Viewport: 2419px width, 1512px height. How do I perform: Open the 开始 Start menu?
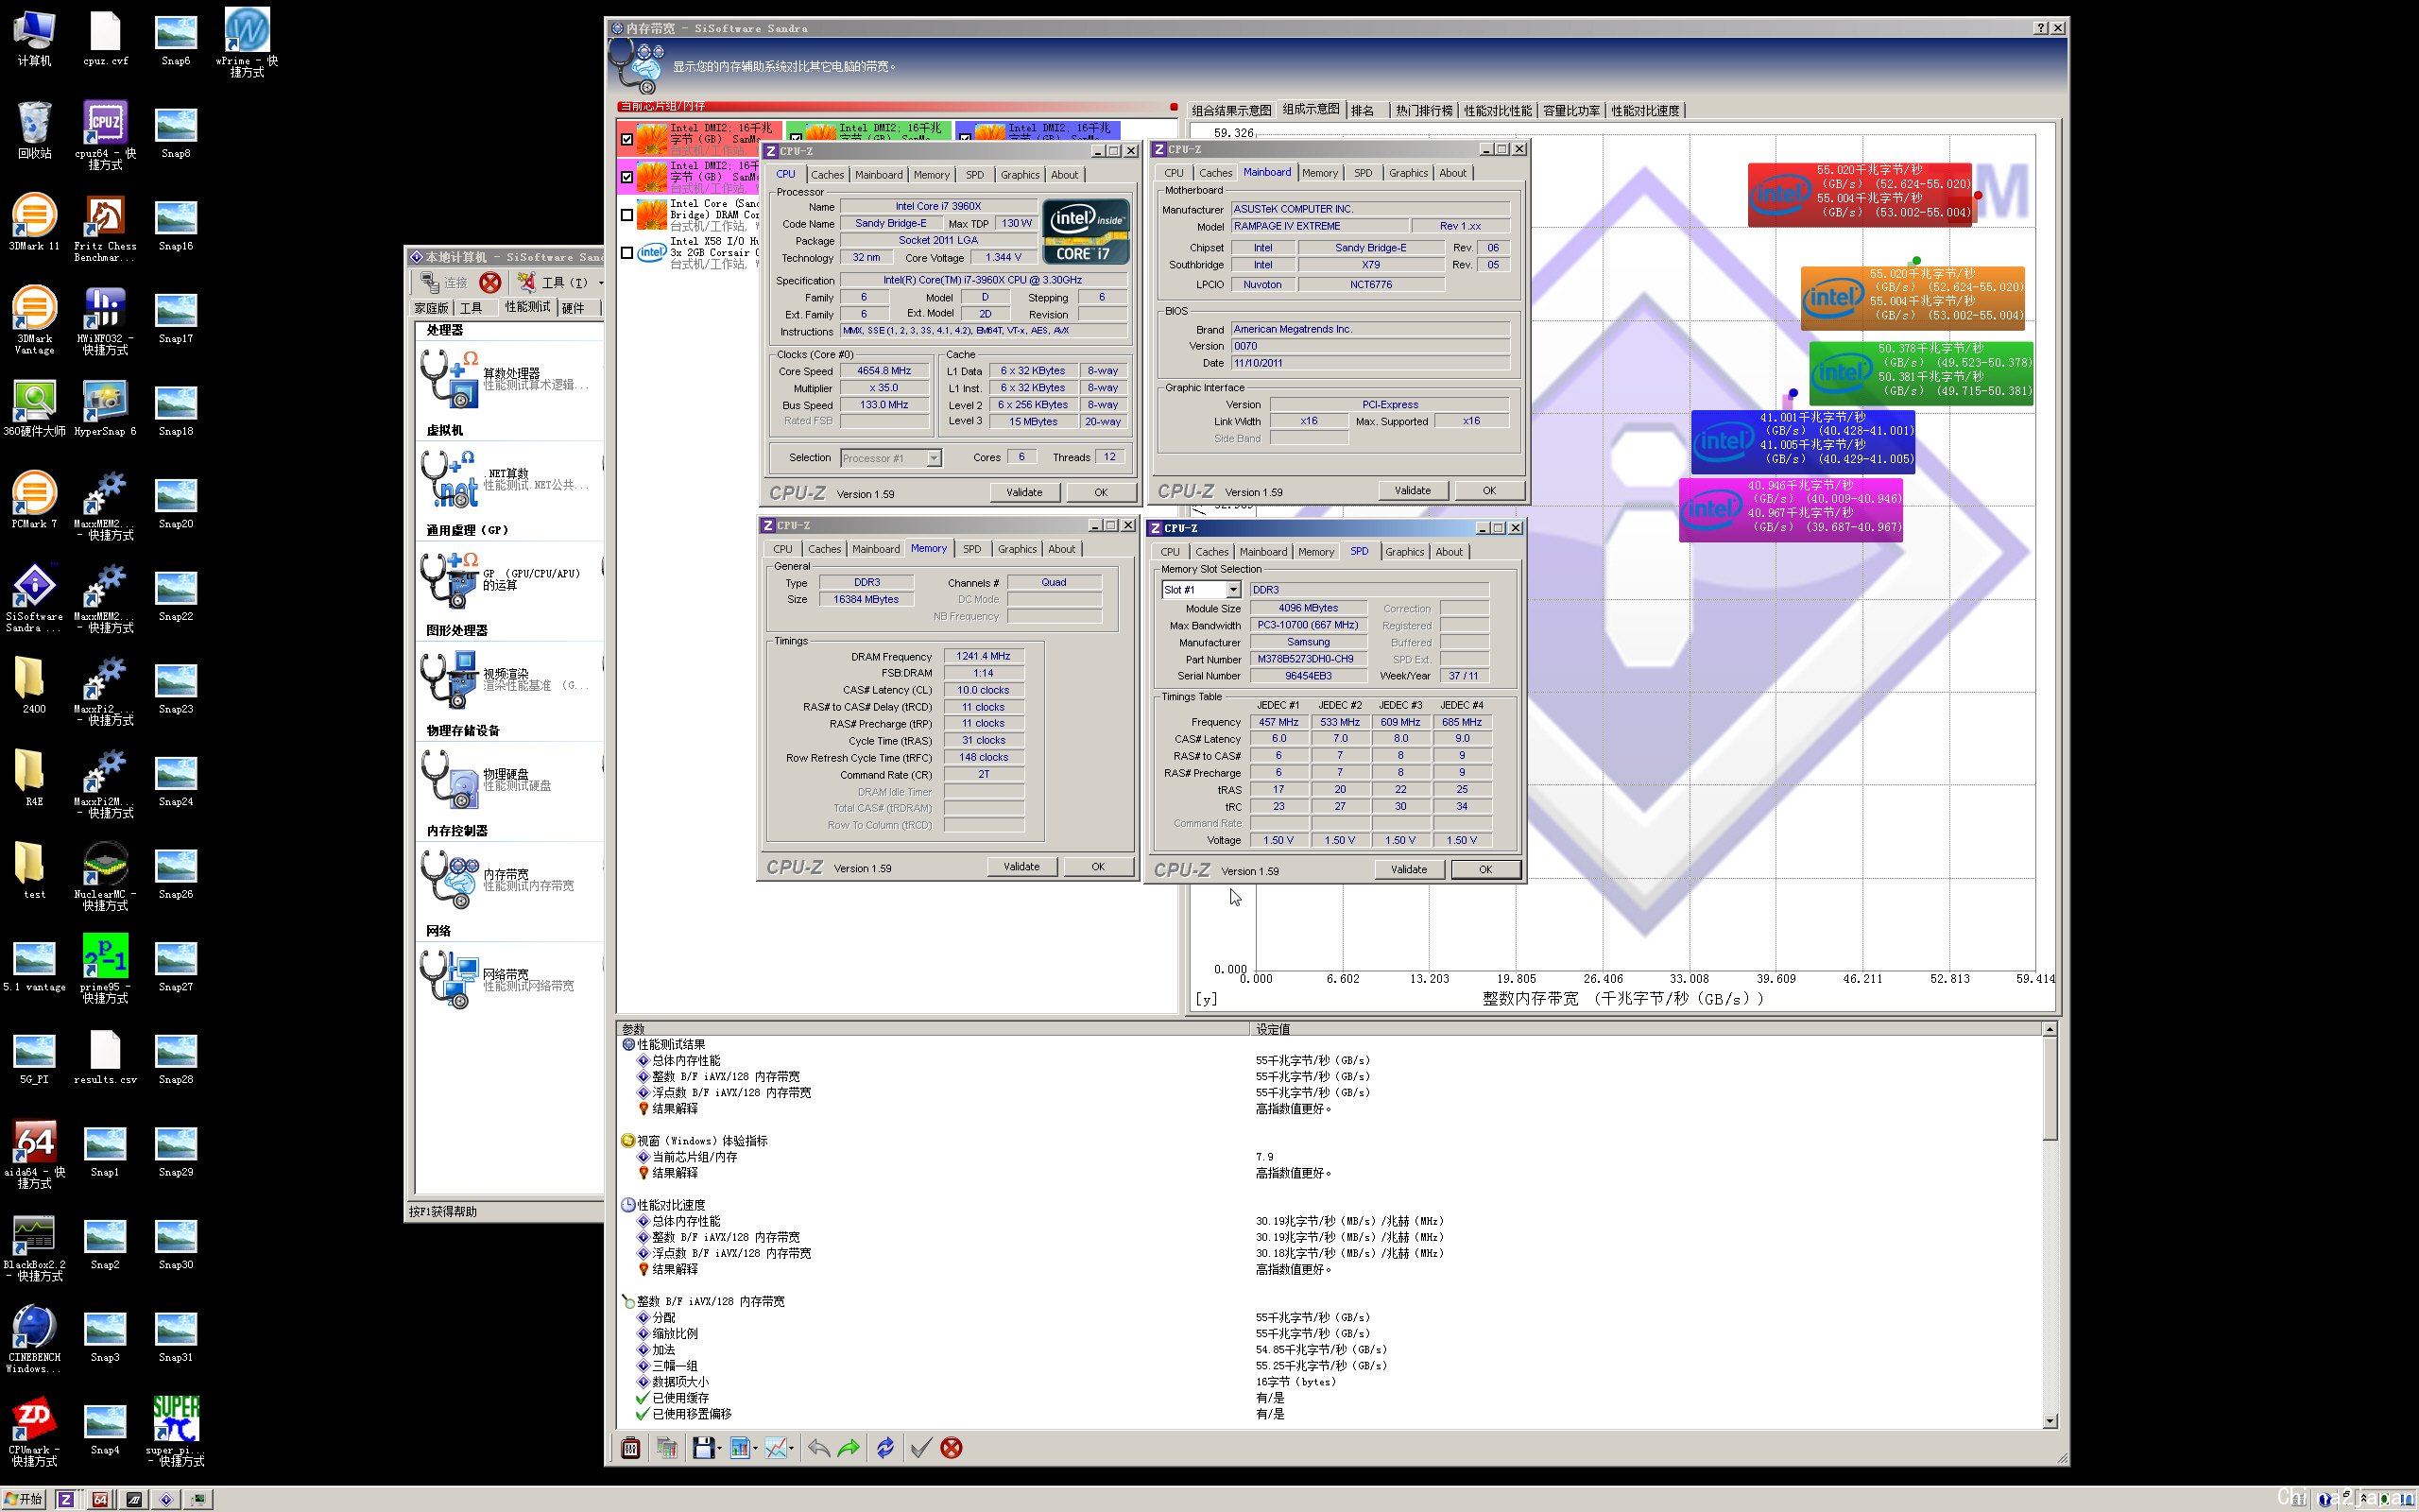[x=24, y=1499]
